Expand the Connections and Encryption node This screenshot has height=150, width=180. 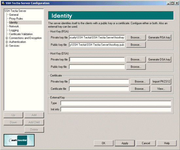pos(7,38)
